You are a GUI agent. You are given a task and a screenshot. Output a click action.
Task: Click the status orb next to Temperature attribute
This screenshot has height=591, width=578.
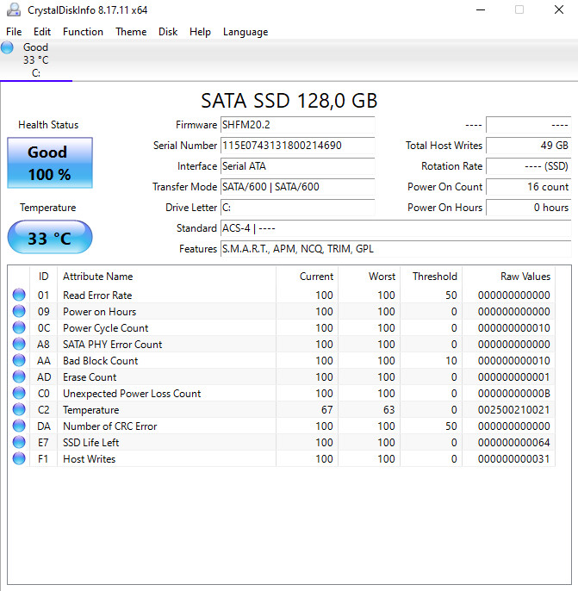(x=19, y=410)
